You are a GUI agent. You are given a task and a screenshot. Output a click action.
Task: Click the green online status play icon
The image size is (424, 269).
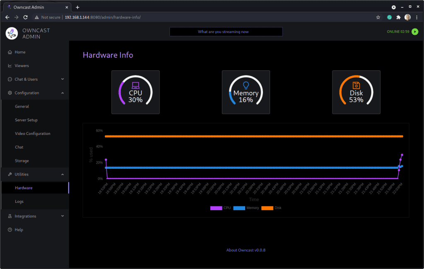415,31
